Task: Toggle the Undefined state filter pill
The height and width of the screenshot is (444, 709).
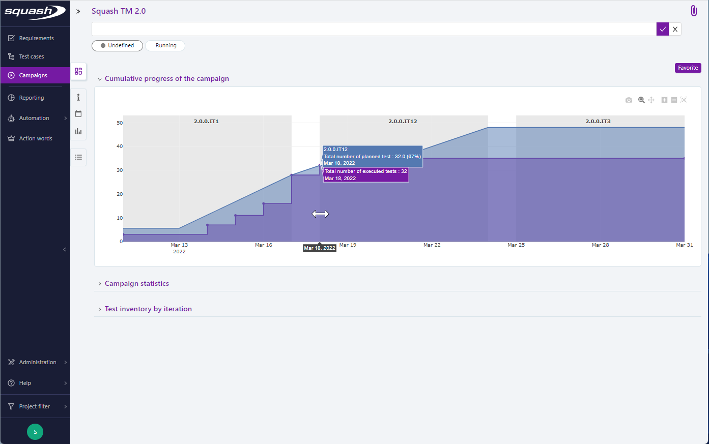Action: tap(117, 45)
